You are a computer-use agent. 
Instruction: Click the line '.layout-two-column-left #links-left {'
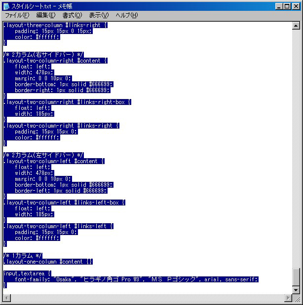click(x=58, y=226)
